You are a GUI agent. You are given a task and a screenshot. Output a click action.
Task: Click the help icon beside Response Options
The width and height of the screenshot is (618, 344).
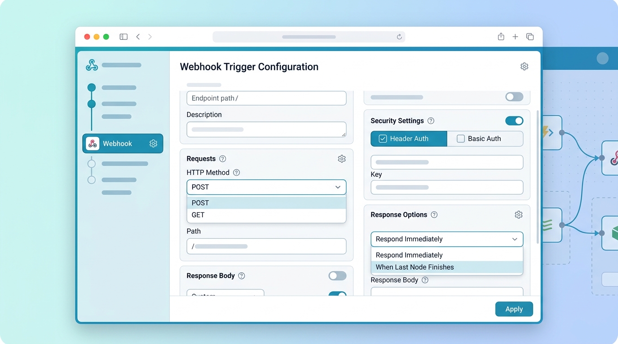coord(434,215)
